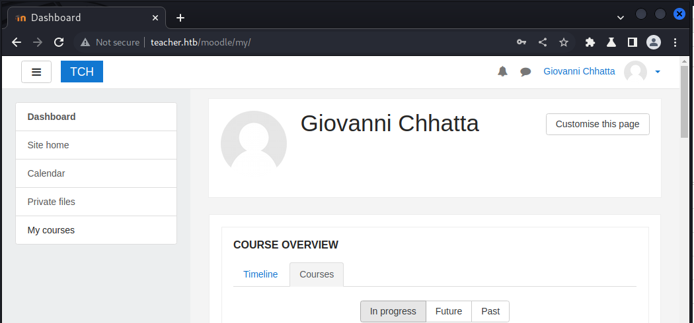
Task: Bookmark this page with star icon
Action: point(563,42)
